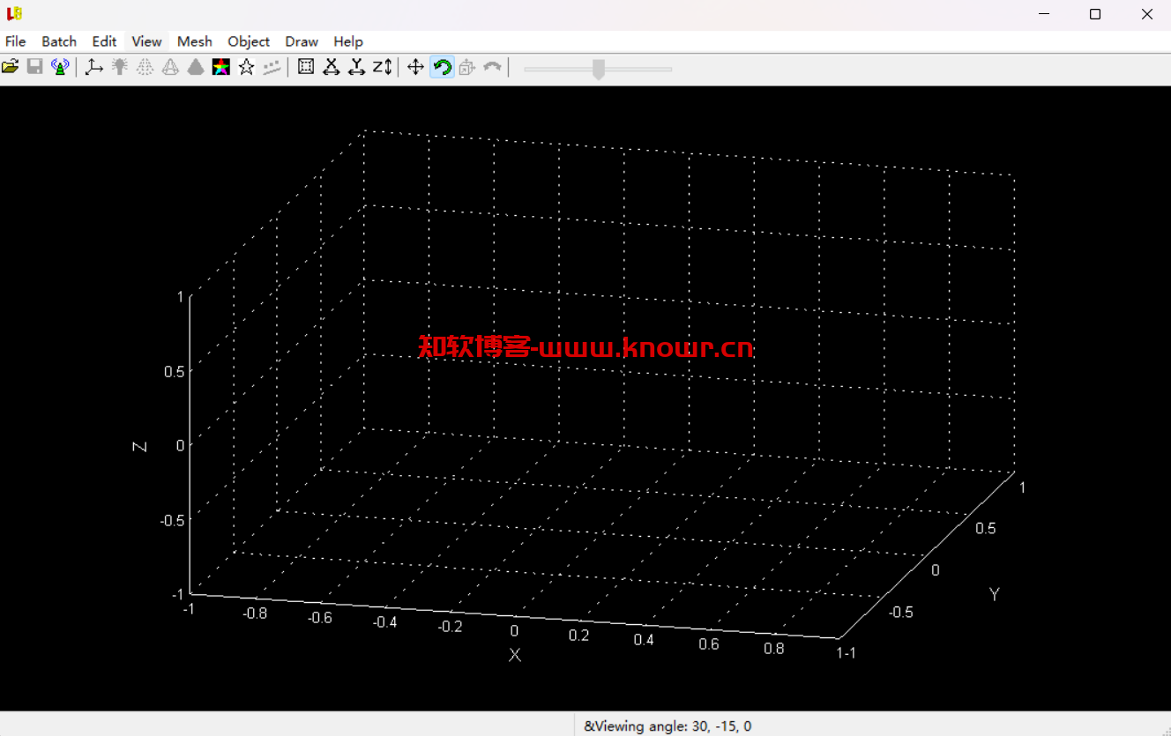Click the grayed dotted lines icon
Viewport: 1171px width, 736px height.
pyautogui.click(x=272, y=67)
